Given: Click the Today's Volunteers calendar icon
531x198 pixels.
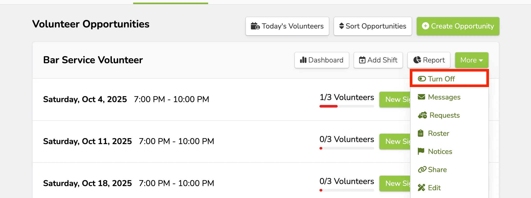Looking at the screenshot, I should coord(255,26).
